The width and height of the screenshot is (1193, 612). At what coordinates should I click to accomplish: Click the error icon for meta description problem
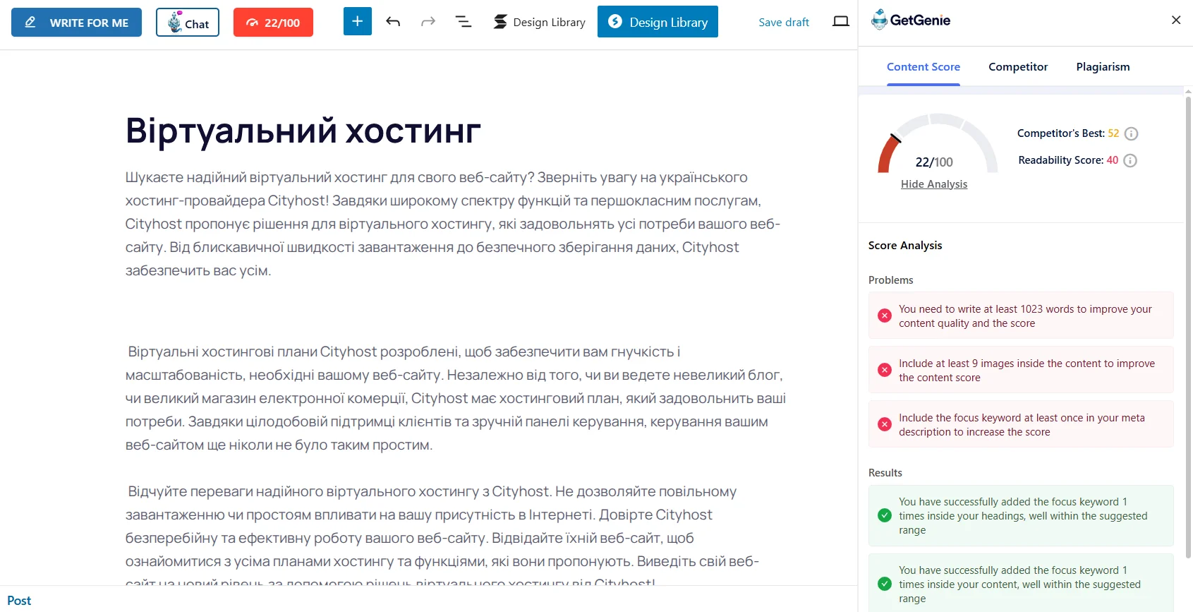(885, 424)
